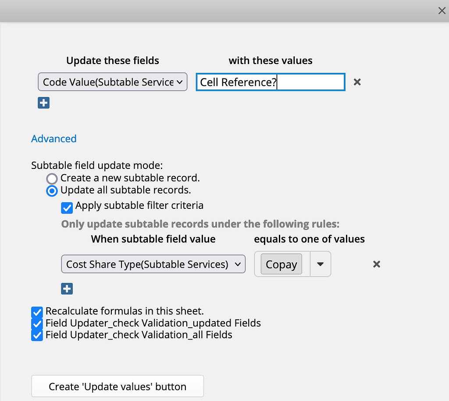This screenshot has height=401, width=449.
Task: Open the 'Cost Share Type(Subtable Services)' dropdown
Action: (153, 264)
